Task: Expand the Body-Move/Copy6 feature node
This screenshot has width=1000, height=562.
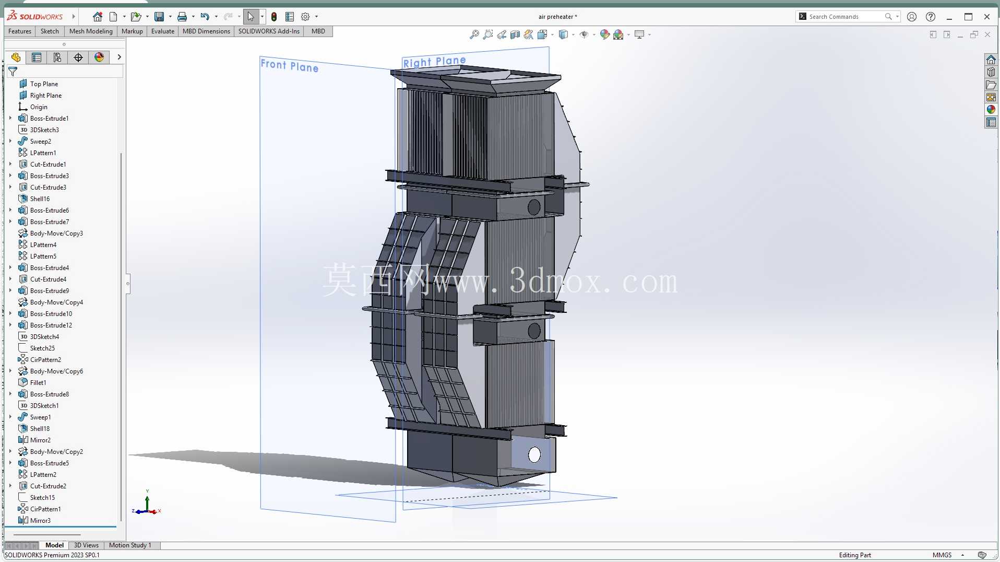Action: click(10, 371)
